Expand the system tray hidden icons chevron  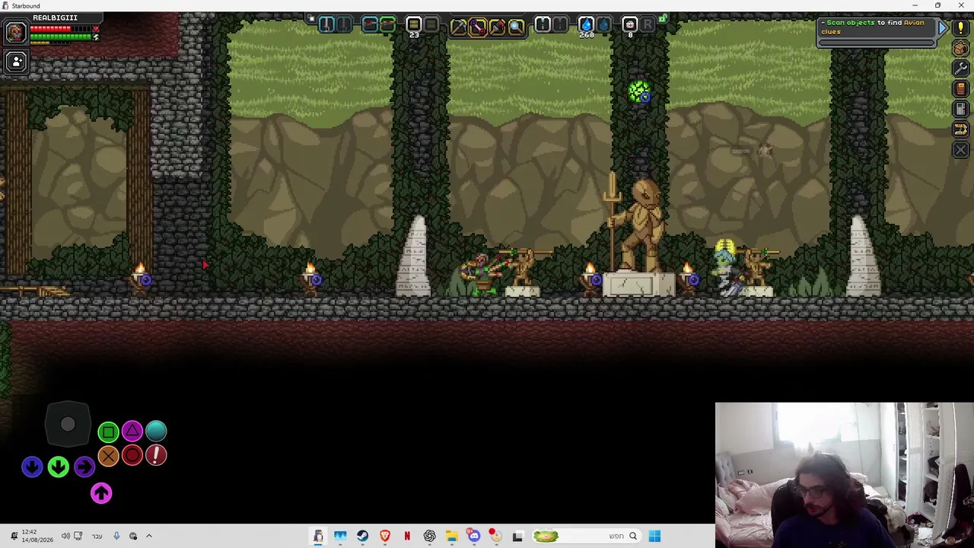point(149,537)
